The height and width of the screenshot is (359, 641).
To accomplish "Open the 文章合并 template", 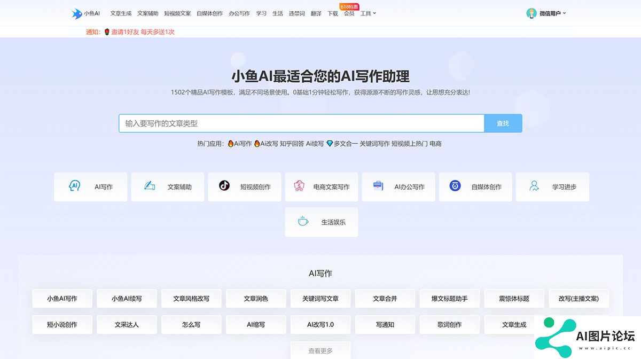I will [385, 299].
